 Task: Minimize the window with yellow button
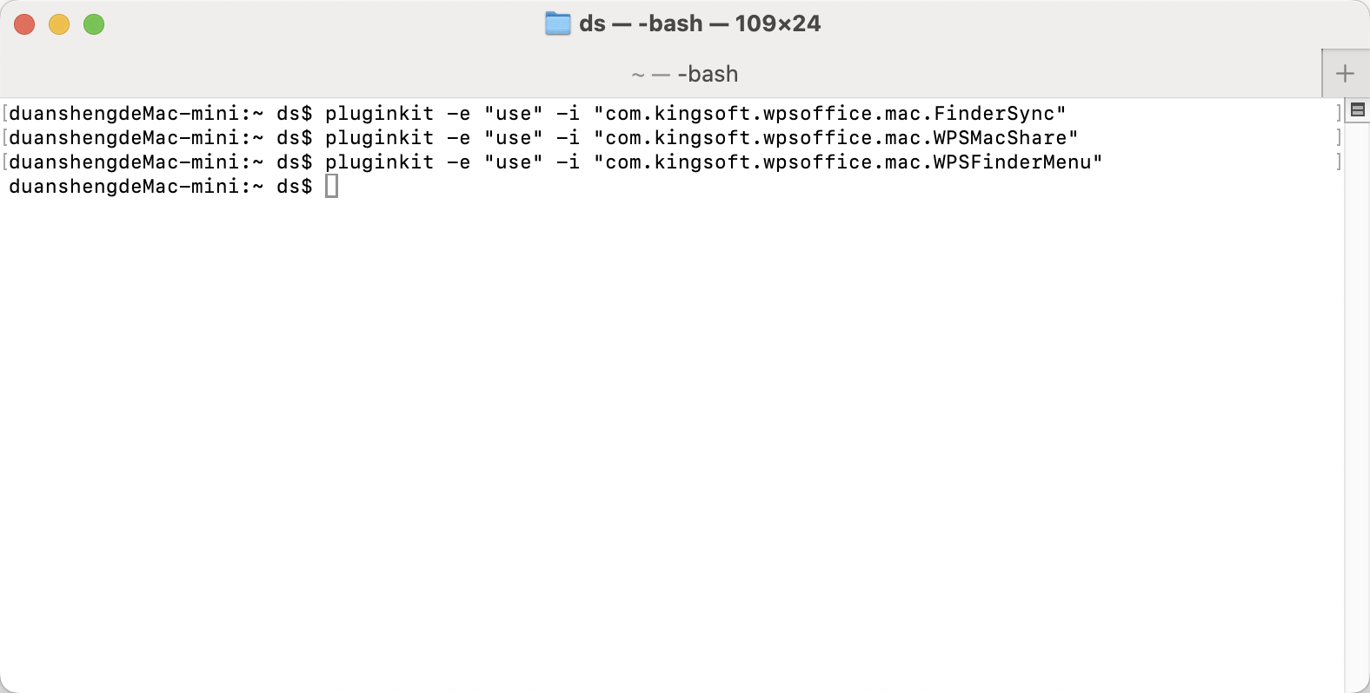(59, 24)
